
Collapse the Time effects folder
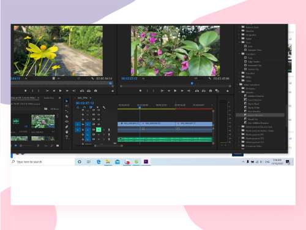pyautogui.click(x=239, y=42)
